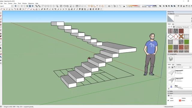Viewport: 192px width, 108px height.
Task: Pick the wooden cross lattice material
Action: point(181,36)
